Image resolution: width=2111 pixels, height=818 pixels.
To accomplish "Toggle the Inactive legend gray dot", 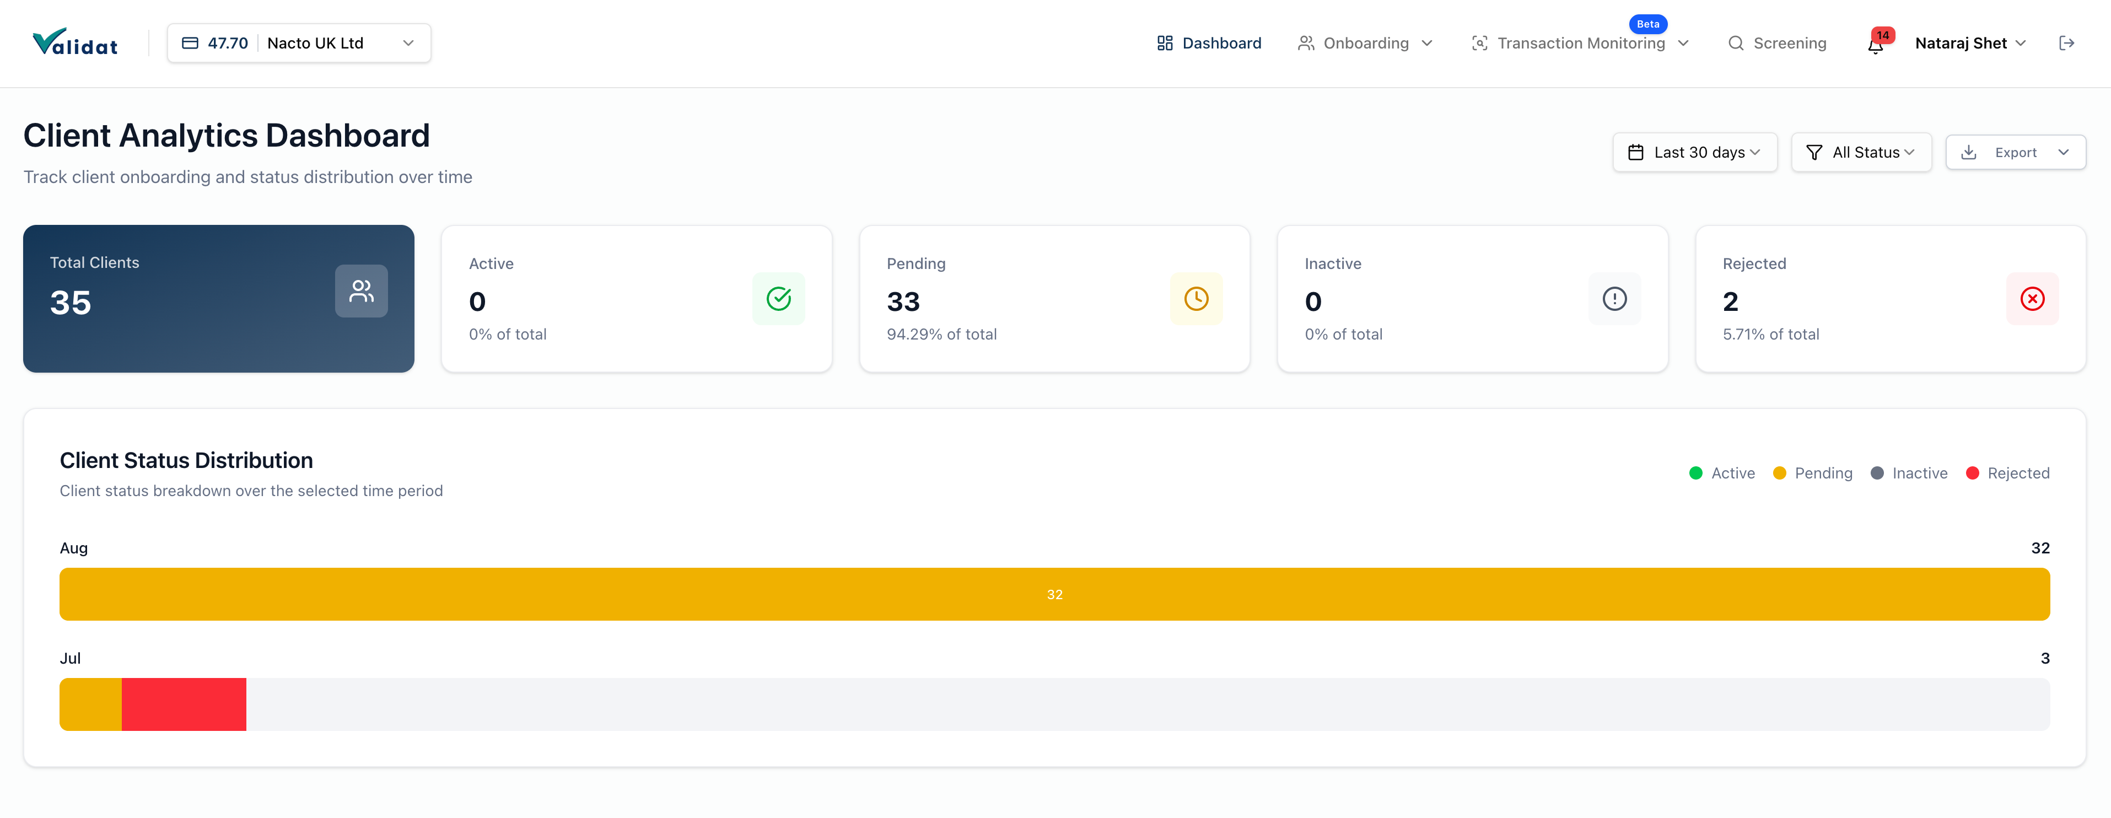I will pyautogui.click(x=1877, y=473).
